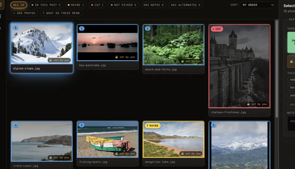Click the 'Add Photos' button
Viewport: 295px width, 169px height.
coord(24,13)
